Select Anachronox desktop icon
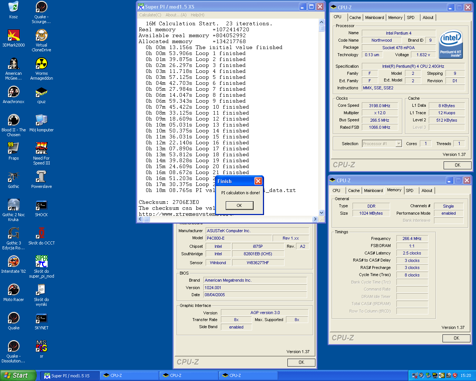 [13, 95]
